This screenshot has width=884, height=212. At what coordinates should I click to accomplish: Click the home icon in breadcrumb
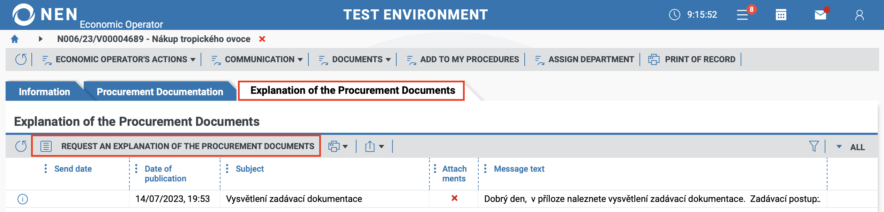pos(15,39)
